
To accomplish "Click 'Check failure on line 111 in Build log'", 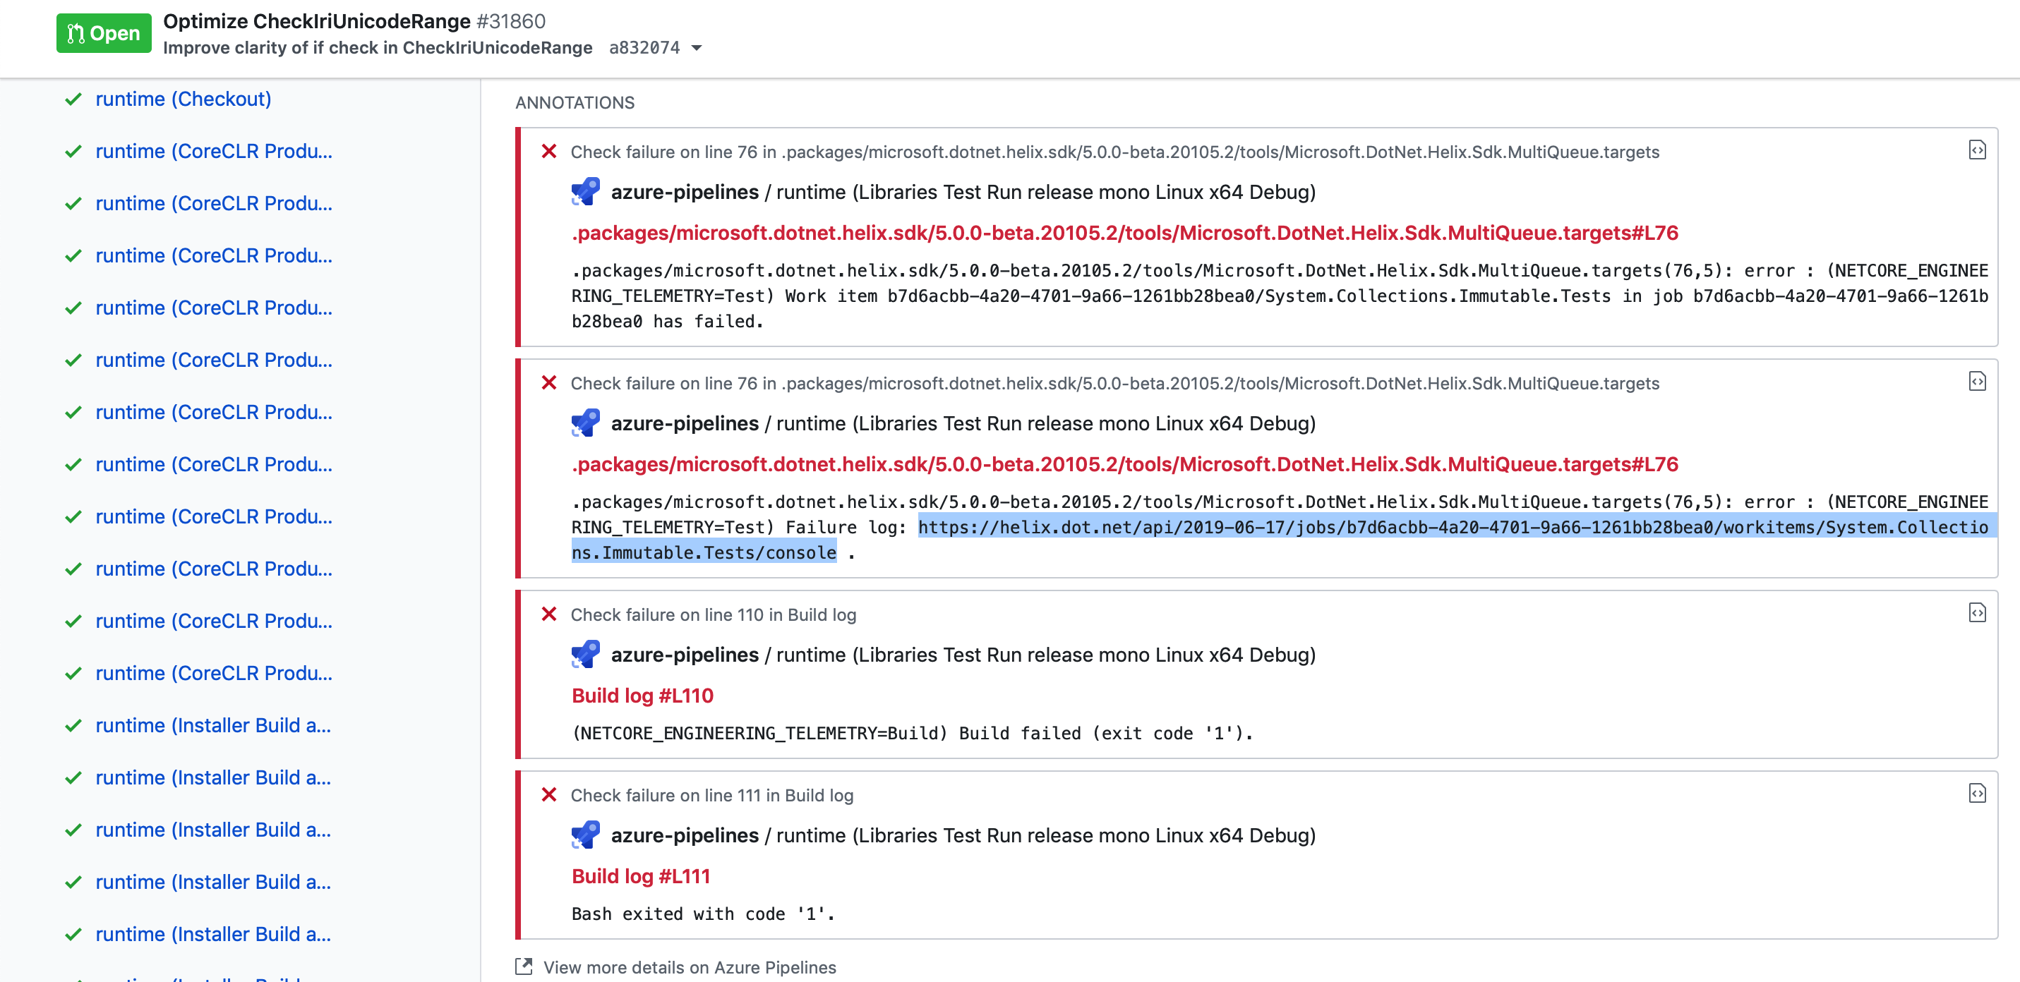I will [711, 796].
